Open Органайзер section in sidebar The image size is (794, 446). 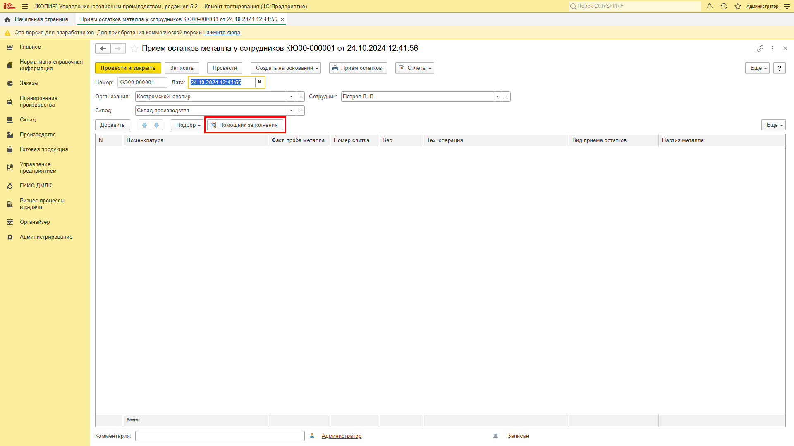coord(35,222)
